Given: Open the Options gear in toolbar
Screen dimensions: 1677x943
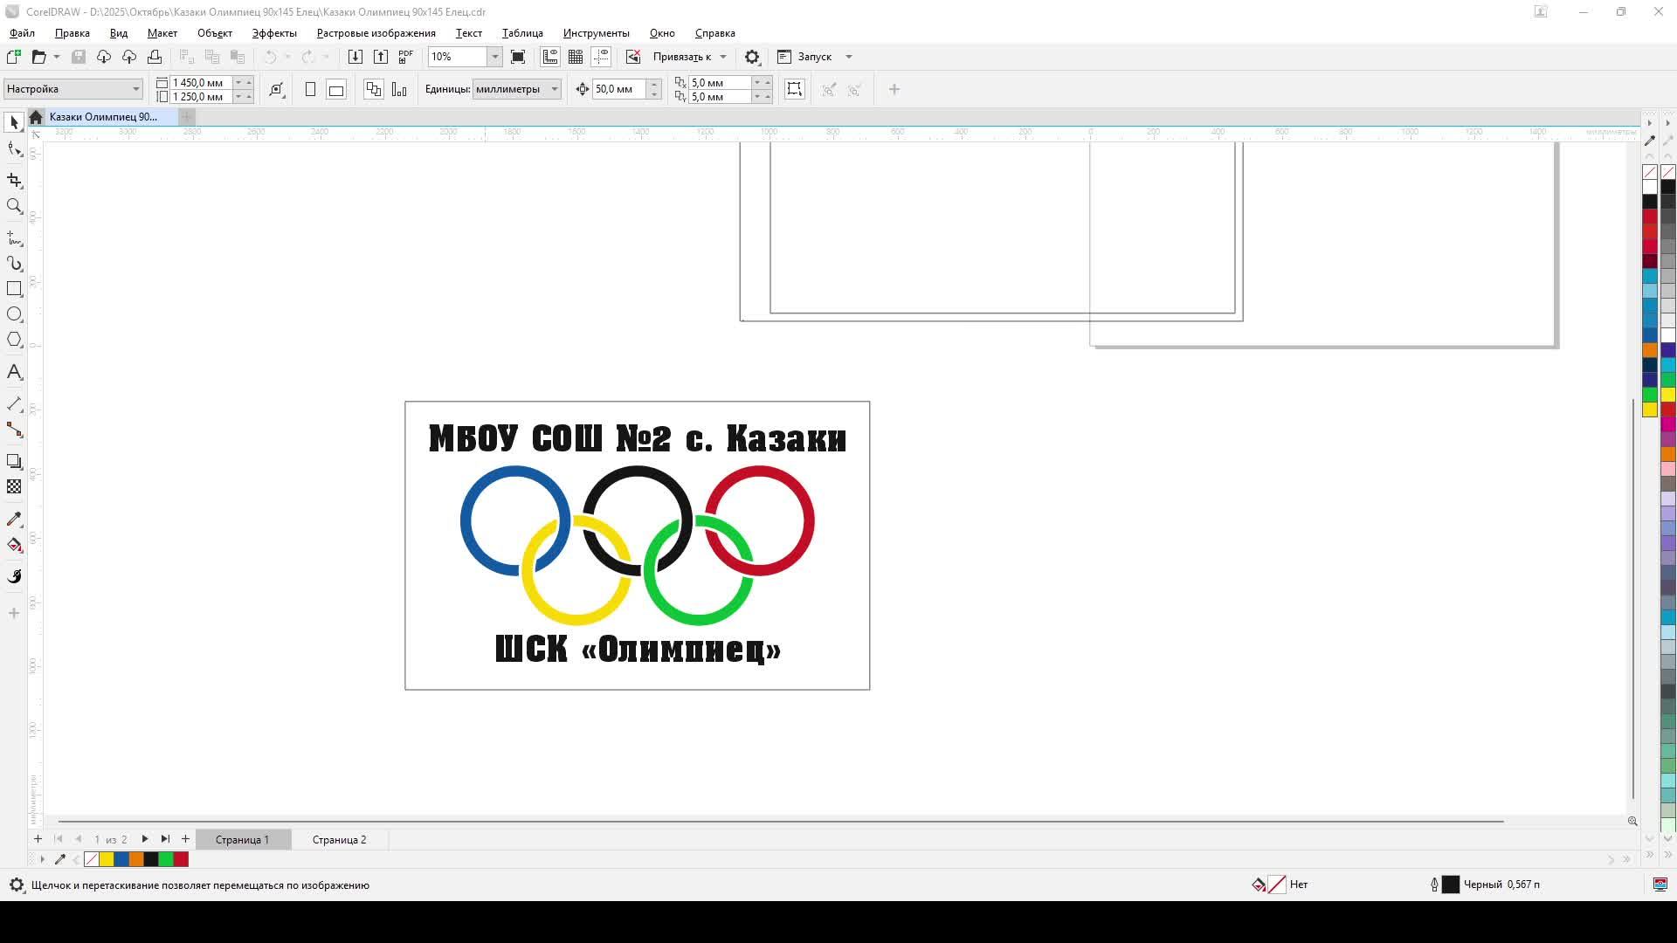Looking at the screenshot, I should point(751,57).
